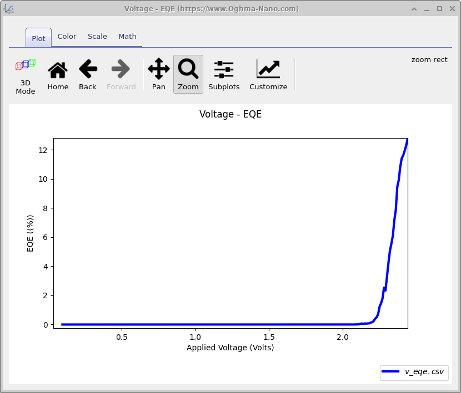Viewport: 461px width, 393px height.
Task: Click the Home reset view icon
Action: pos(58,74)
